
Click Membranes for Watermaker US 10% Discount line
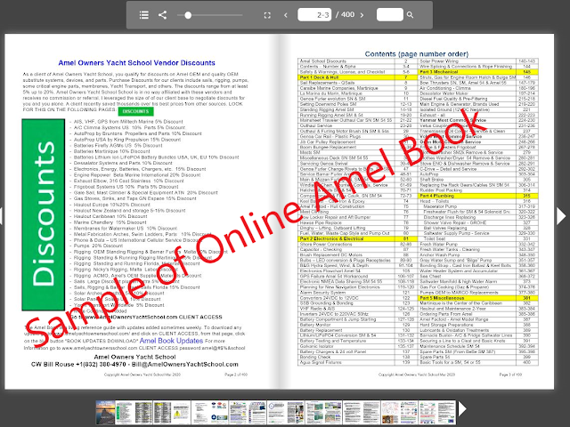[x=126, y=229]
